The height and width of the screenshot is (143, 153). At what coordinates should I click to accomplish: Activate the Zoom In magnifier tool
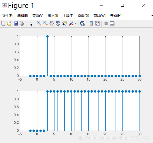tap(39, 23)
